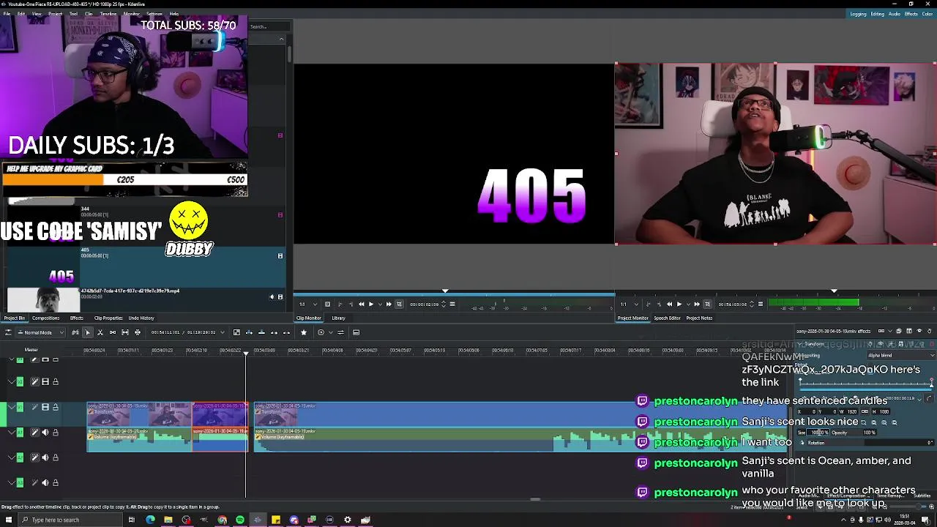Image resolution: width=937 pixels, height=527 pixels.
Task: Set zone in point in Clip Monitor
Action: point(340,304)
